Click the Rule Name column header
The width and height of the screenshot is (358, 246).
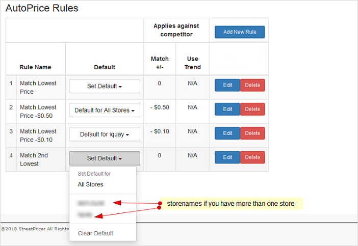tap(35, 67)
